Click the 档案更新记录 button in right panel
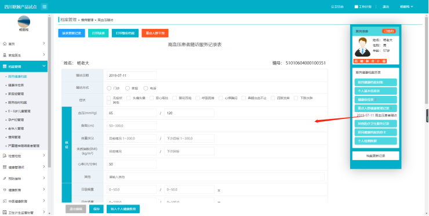The image size is (429, 216). (376, 156)
